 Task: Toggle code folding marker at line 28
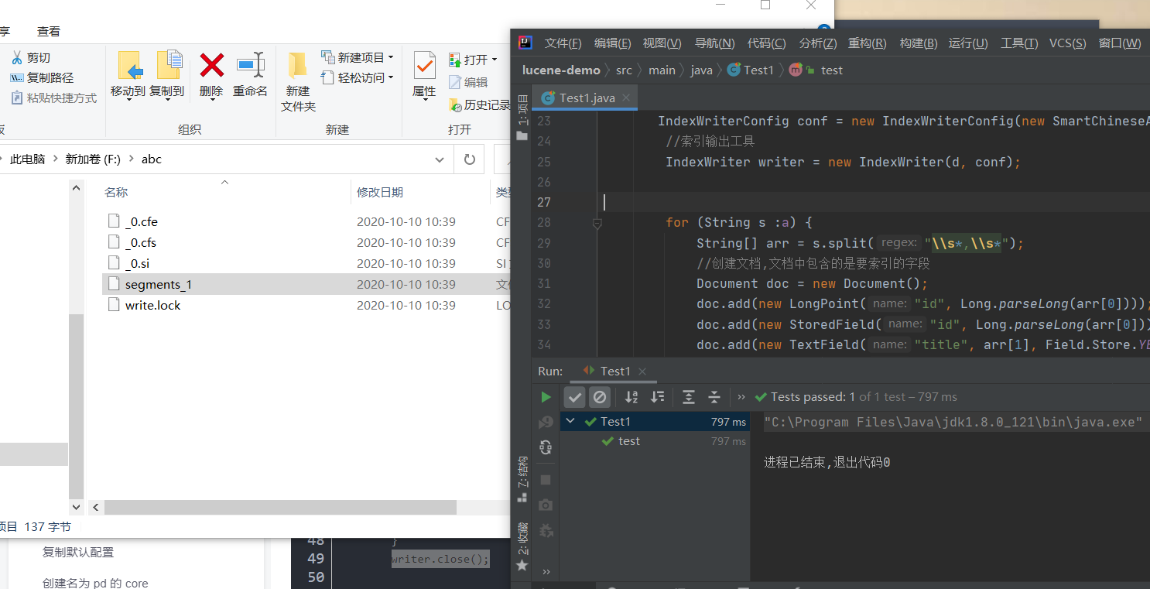click(597, 223)
